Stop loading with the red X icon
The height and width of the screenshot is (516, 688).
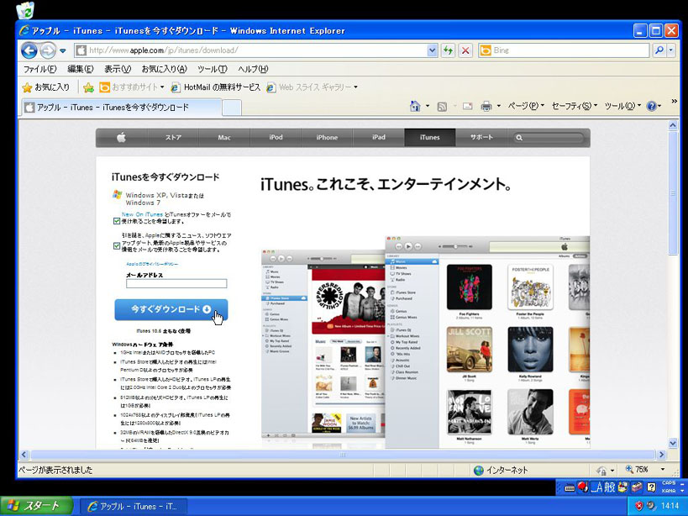tap(465, 50)
